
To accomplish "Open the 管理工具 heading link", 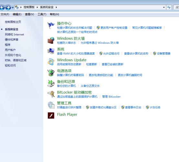I will (64, 103).
